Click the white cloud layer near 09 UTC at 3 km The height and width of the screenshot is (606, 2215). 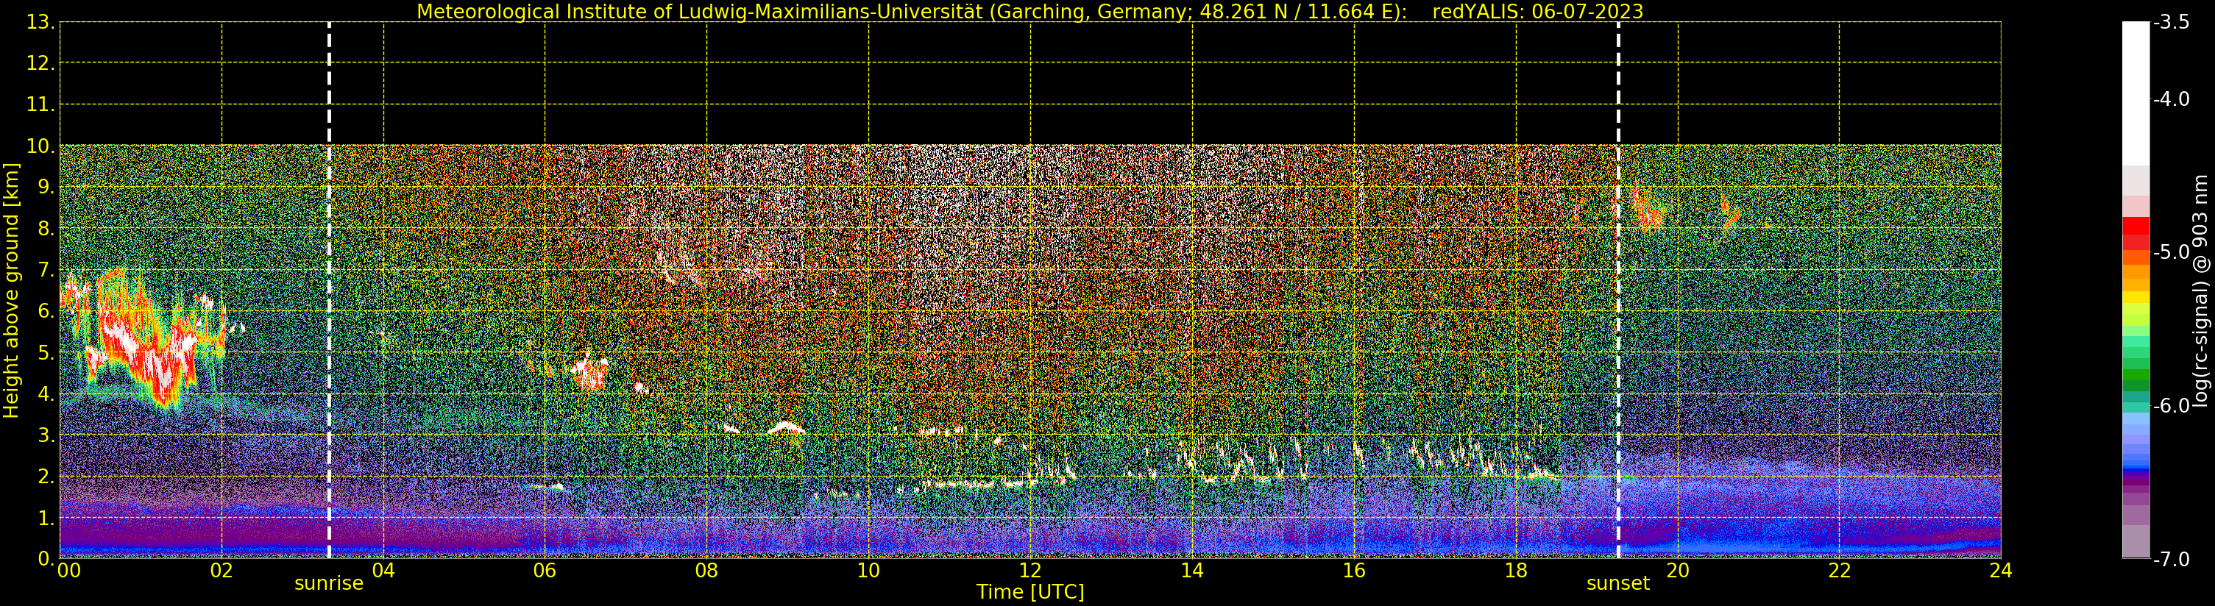(x=786, y=427)
